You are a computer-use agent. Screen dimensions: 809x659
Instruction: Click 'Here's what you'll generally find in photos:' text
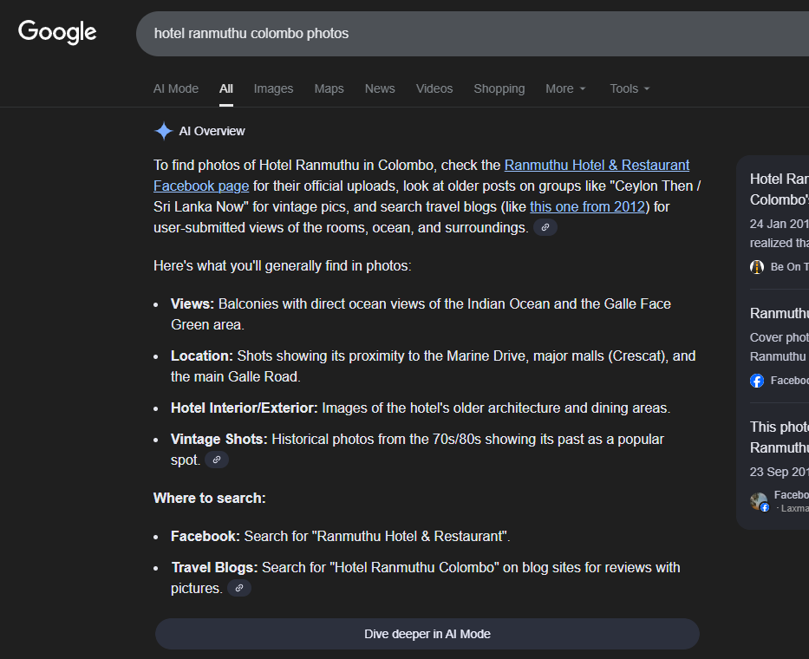[282, 265]
